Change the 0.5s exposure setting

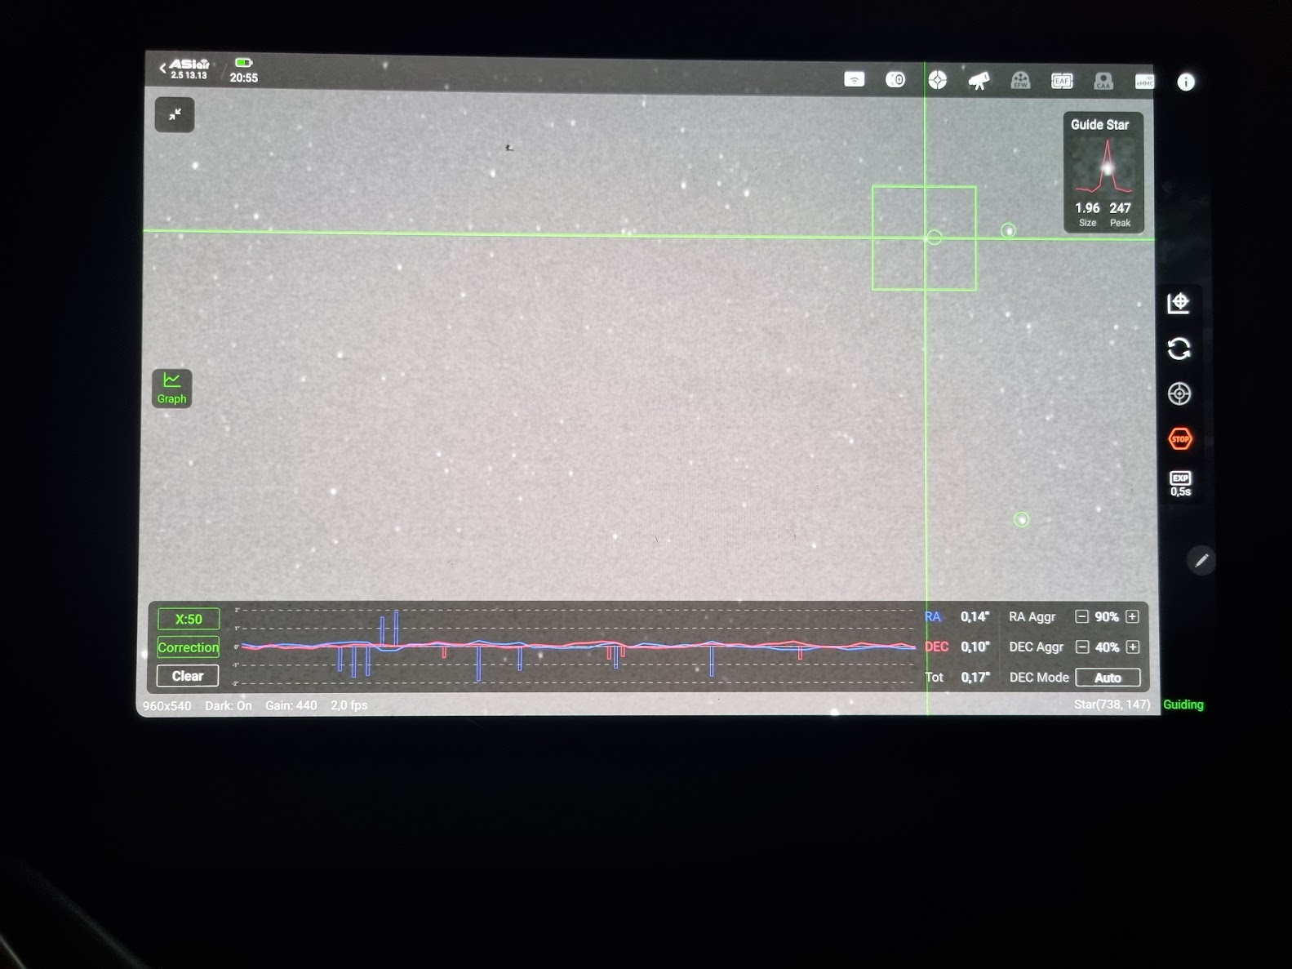(1180, 483)
